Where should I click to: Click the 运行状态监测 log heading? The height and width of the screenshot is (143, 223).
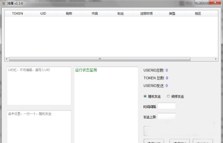[86, 70]
